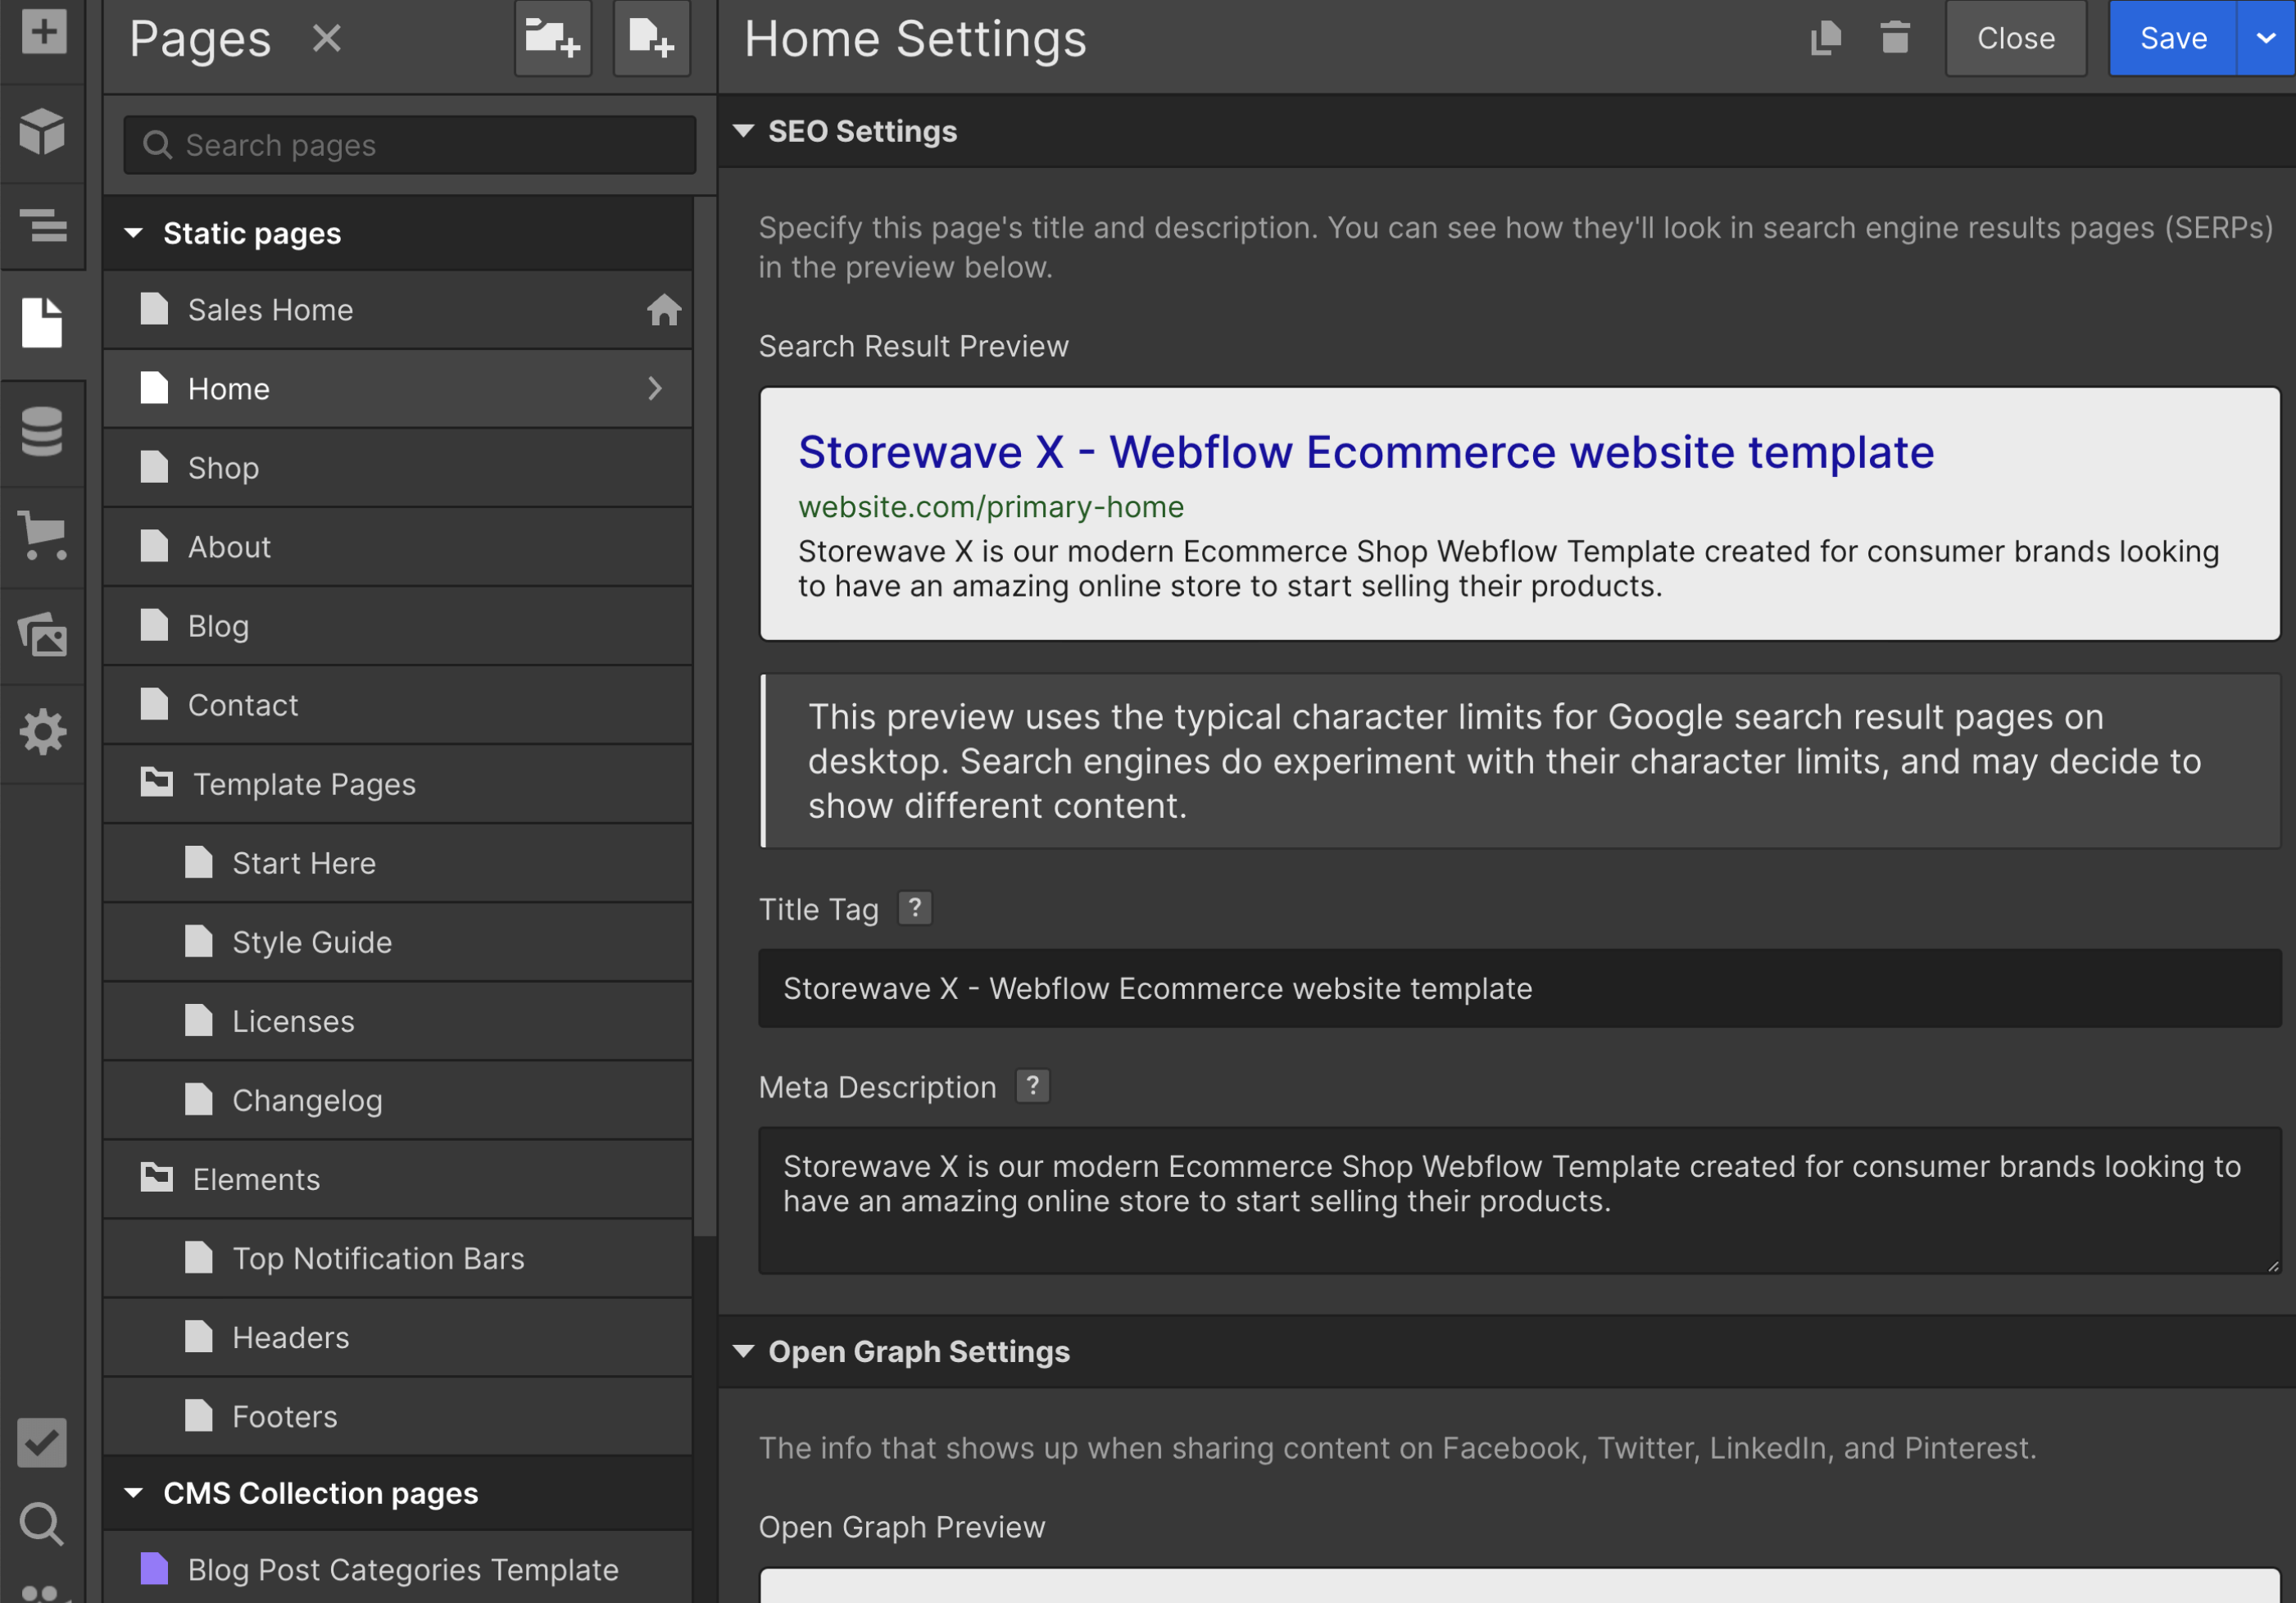Close the Pages panel
This screenshot has width=2296, height=1603.
327,39
